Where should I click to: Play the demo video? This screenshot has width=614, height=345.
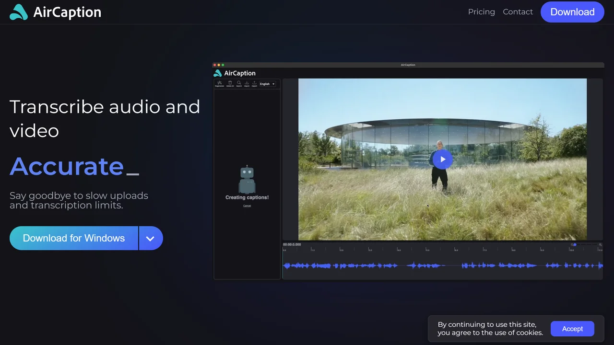point(442,159)
